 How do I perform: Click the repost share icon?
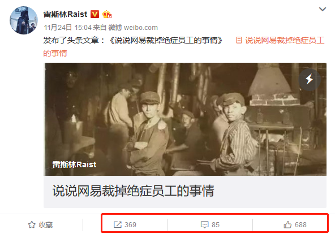click(x=118, y=224)
